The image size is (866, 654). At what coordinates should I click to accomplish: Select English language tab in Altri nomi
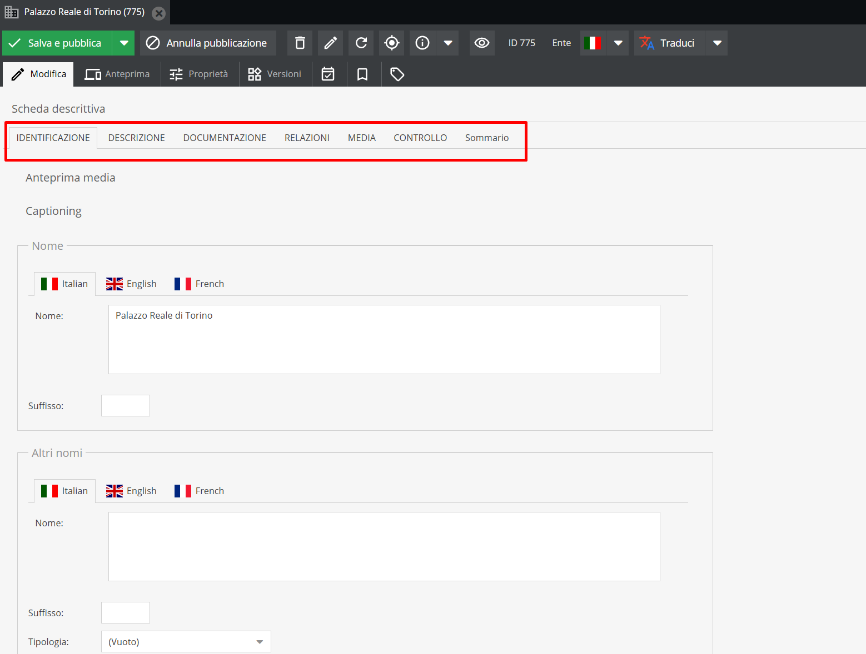pos(131,491)
